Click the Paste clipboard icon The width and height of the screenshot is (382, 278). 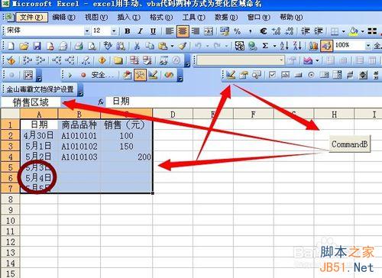coord(163,46)
